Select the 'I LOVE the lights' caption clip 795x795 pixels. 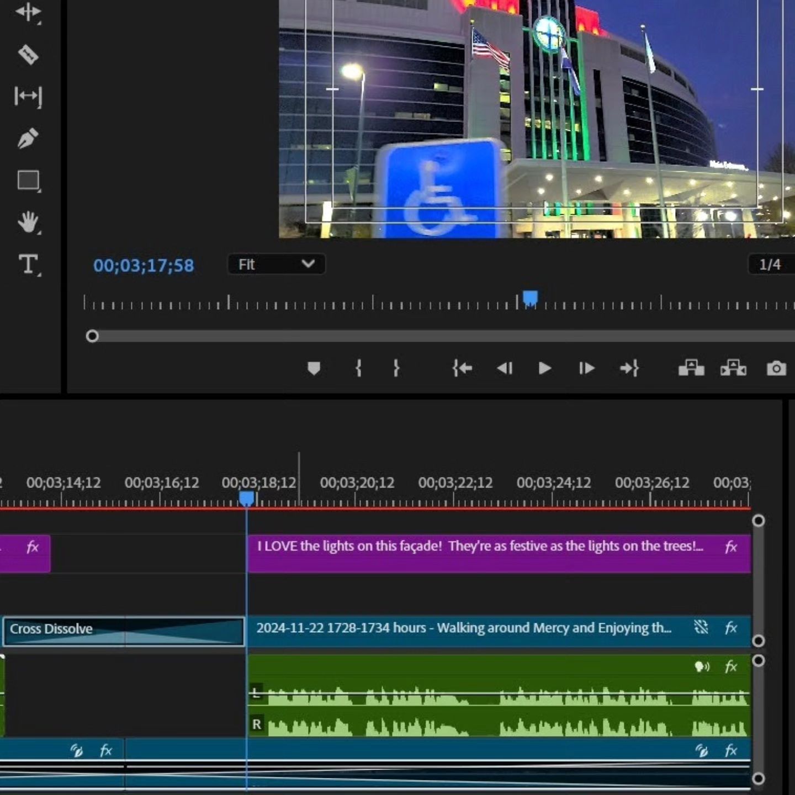[499, 553]
